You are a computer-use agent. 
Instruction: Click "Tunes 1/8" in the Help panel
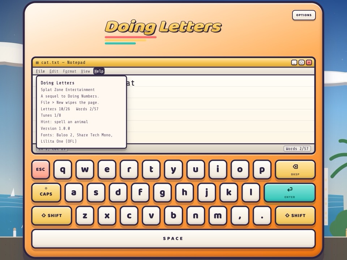point(51,115)
